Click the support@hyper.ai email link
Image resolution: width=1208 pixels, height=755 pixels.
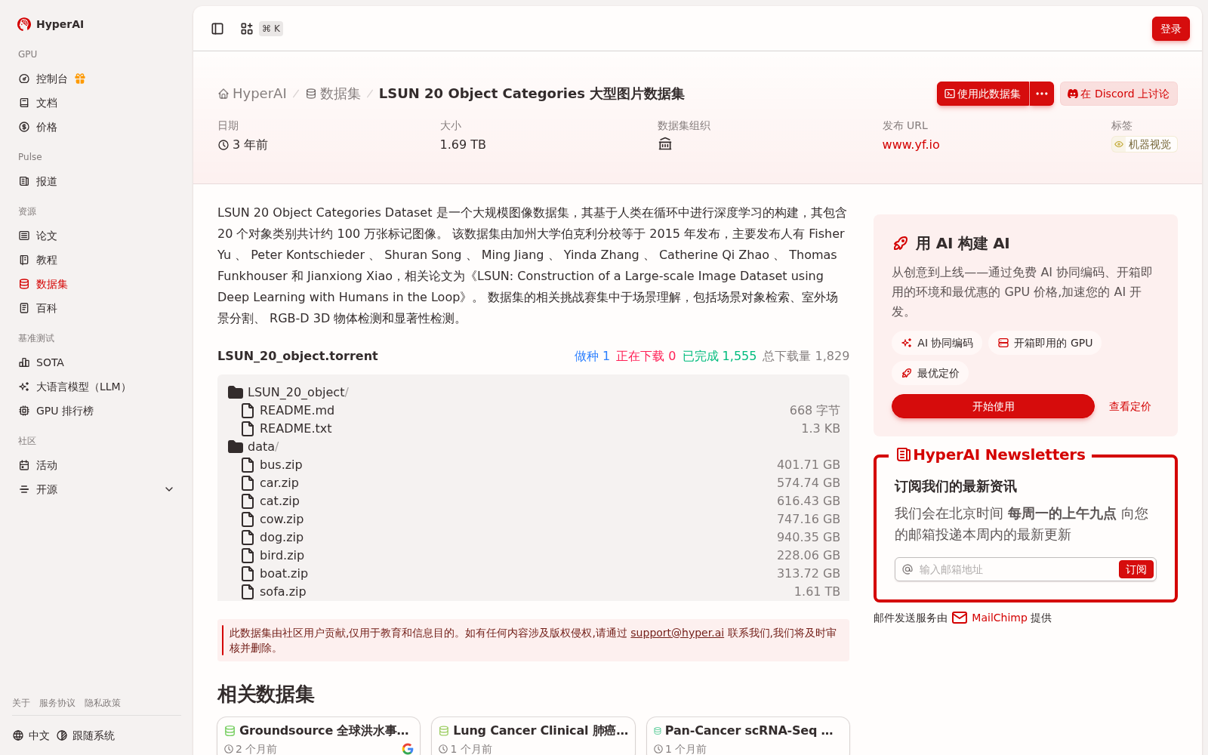point(677,633)
